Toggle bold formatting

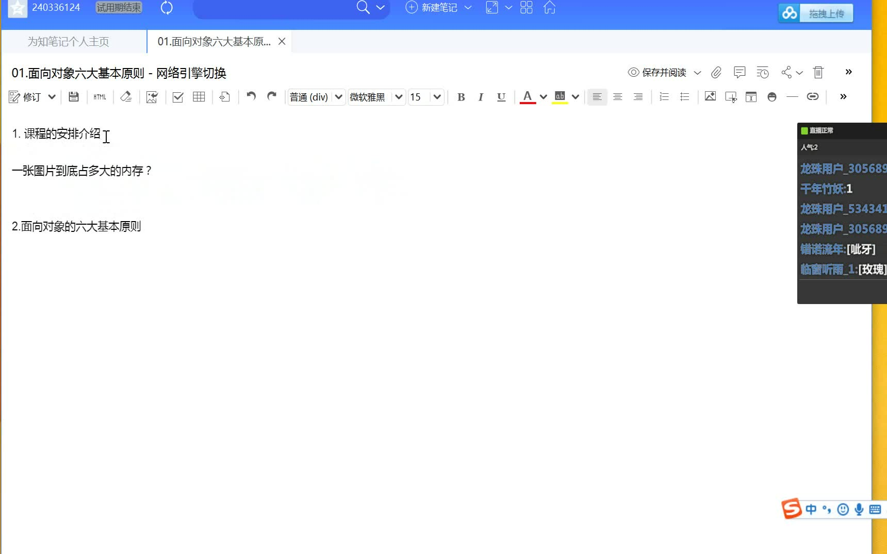pos(461,96)
